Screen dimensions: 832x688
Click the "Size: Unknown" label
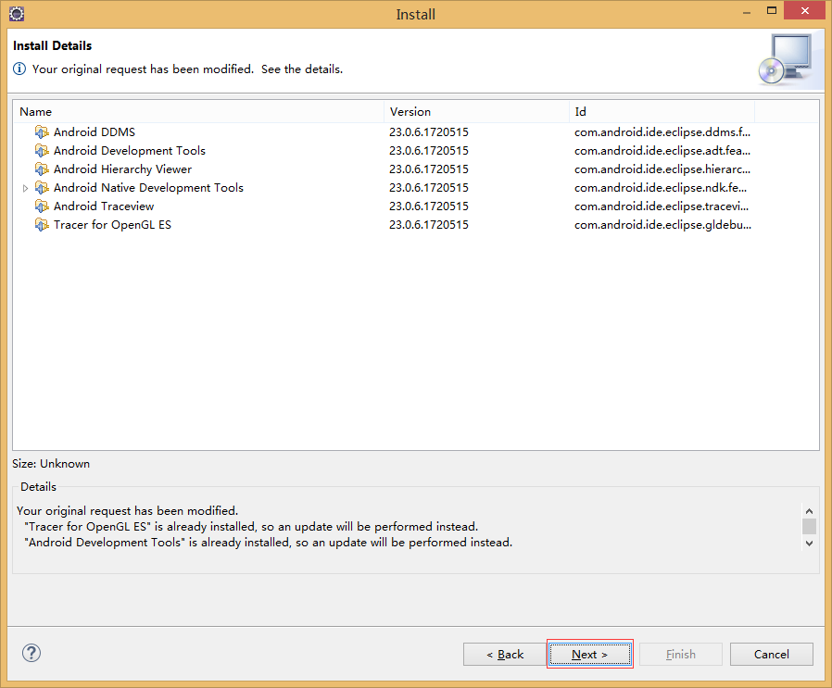click(51, 463)
